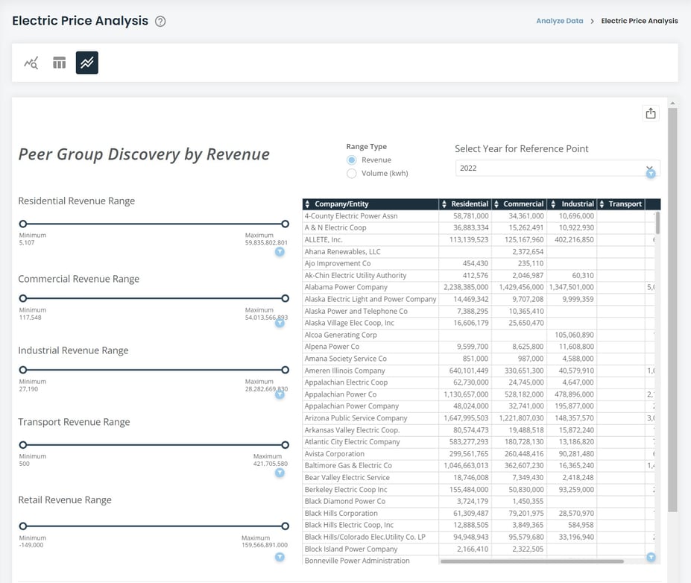The width and height of the screenshot is (691, 583).
Task: Switch to the chart search view icon
Action: point(31,63)
